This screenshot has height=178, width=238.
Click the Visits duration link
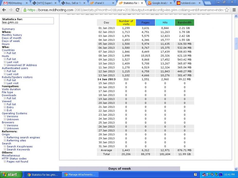click(11, 89)
